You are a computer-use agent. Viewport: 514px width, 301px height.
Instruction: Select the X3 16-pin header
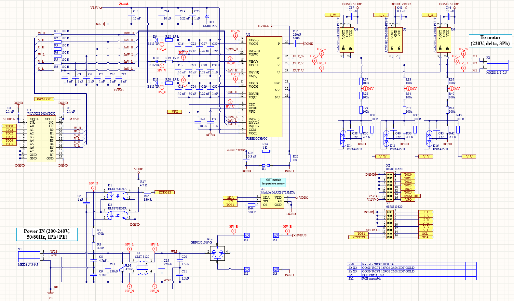[390, 225]
